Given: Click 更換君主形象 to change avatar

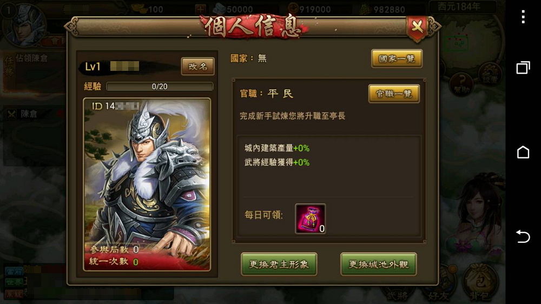Looking at the screenshot, I should click(x=279, y=265).
